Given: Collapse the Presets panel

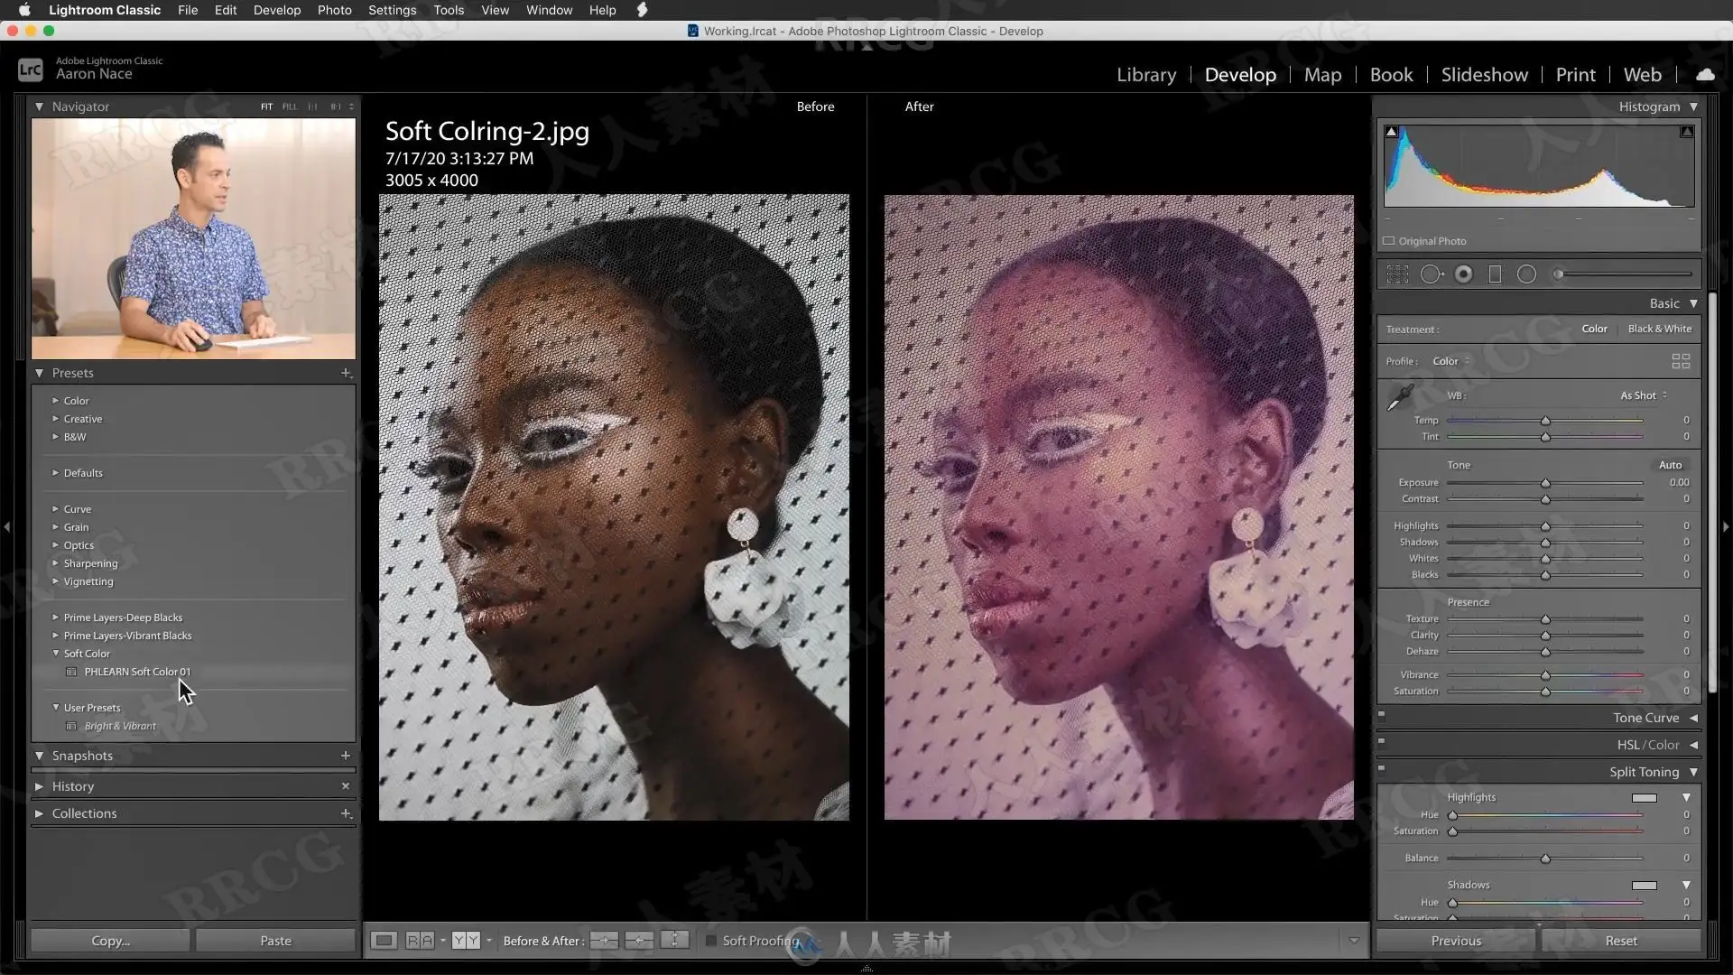Looking at the screenshot, I should (39, 373).
